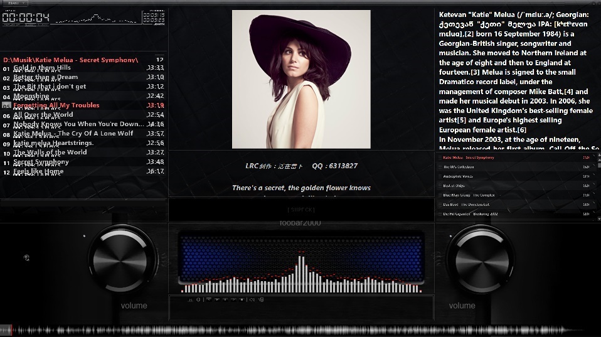Screen dimensions: 601x337
Task: Select track 03 The Bit that i don't get
Action: tap(83, 87)
